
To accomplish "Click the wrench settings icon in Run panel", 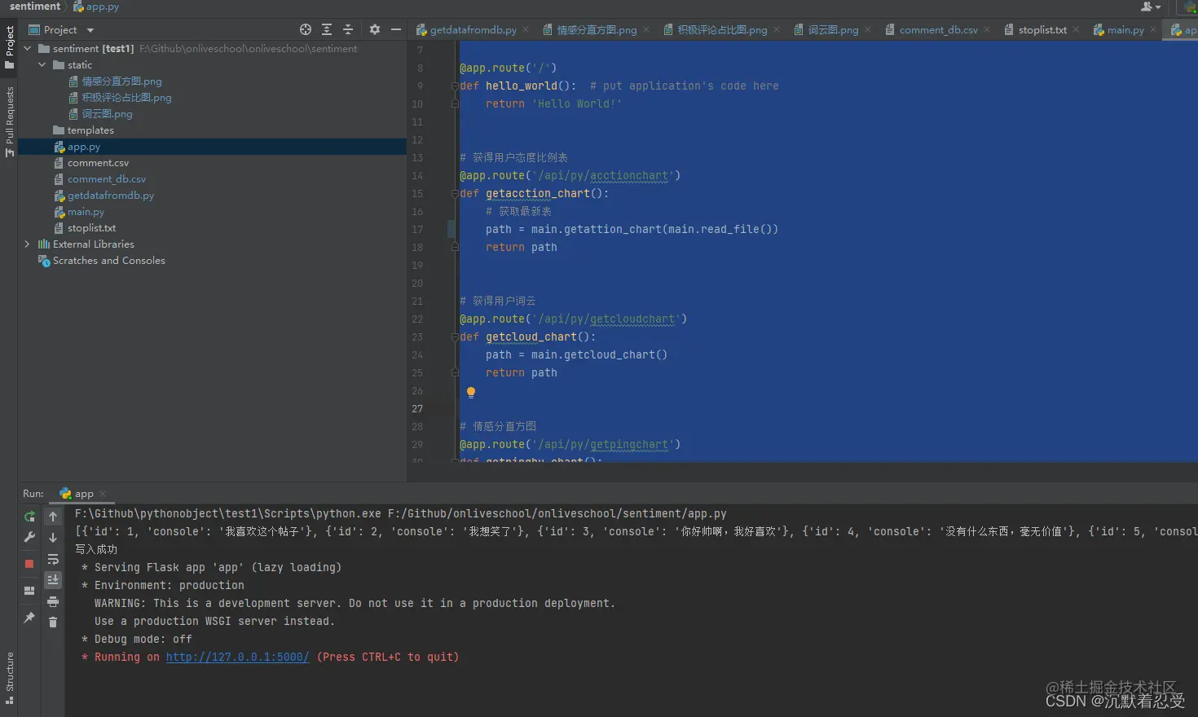I will click(29, 538).
